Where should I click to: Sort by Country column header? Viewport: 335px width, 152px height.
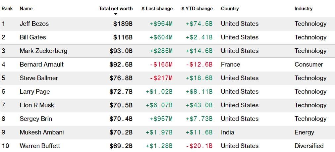point(230,9)
